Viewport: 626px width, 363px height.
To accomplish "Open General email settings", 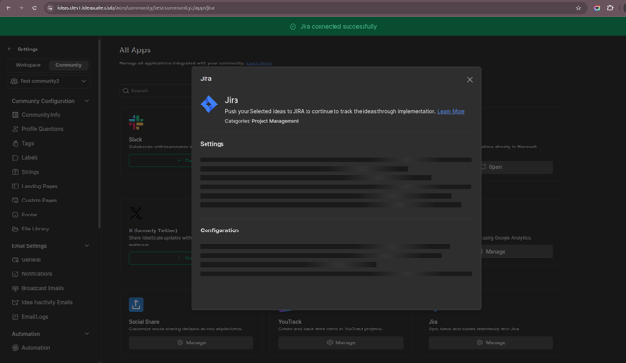I will click(31, 260).
